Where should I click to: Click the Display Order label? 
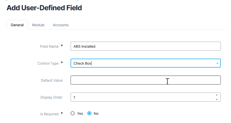point(51,97)
